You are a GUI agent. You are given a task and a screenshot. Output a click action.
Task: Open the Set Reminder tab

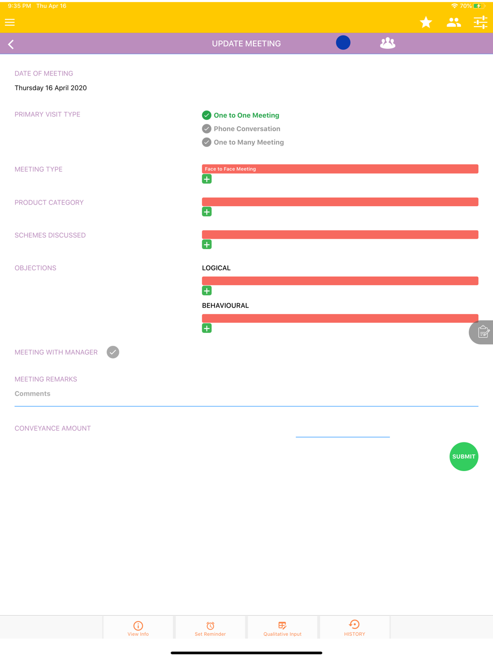click(210, 628)
